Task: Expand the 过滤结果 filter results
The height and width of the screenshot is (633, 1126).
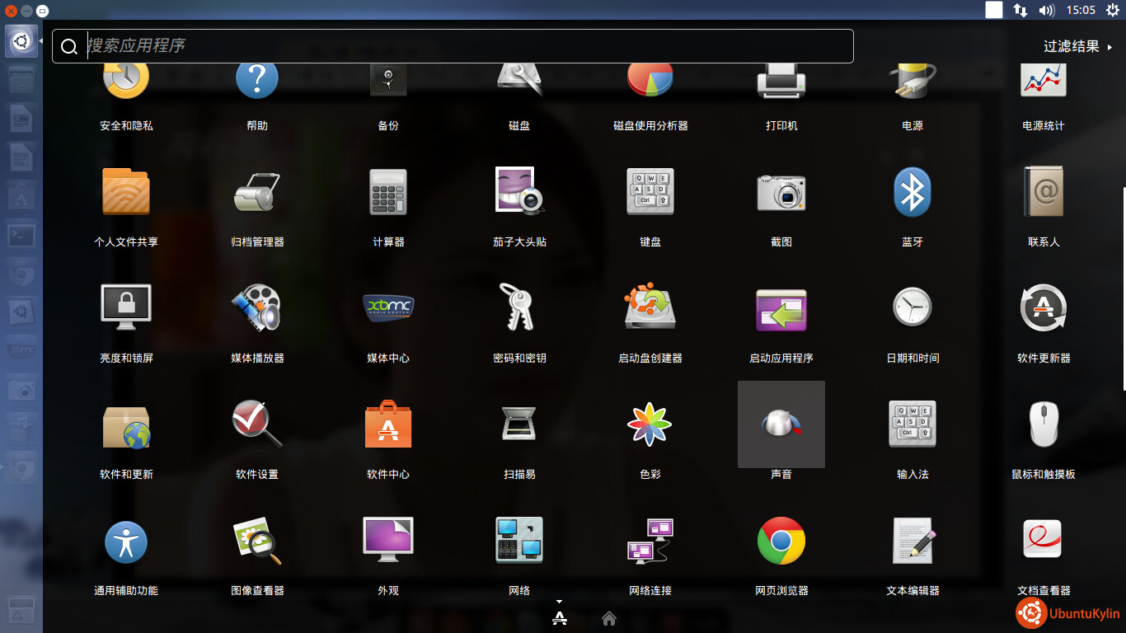Action: coord(1077,47)
